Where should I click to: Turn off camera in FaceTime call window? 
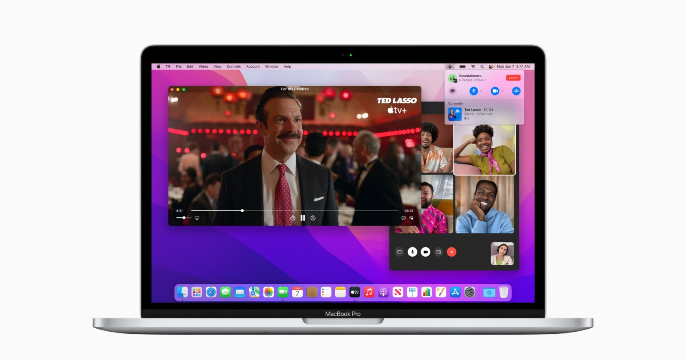coord(425,252)
